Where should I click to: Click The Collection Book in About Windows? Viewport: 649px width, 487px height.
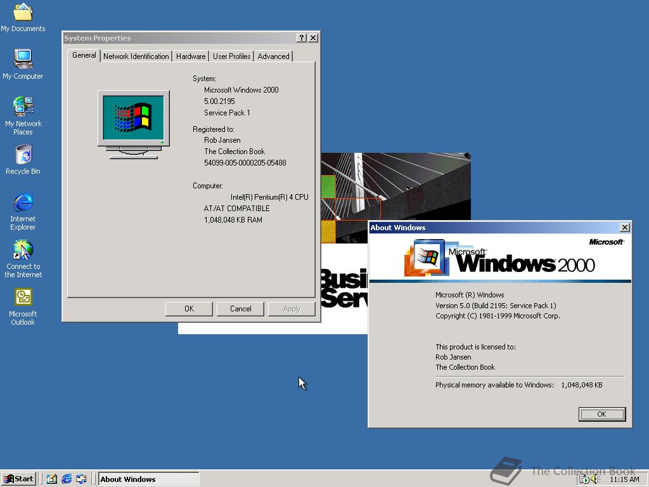[465, 367]
